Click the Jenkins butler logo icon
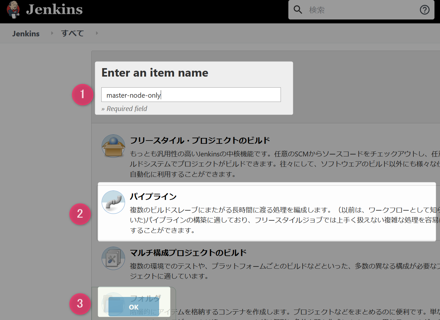This screenshot has width=440, height=320. pos(13,9)
